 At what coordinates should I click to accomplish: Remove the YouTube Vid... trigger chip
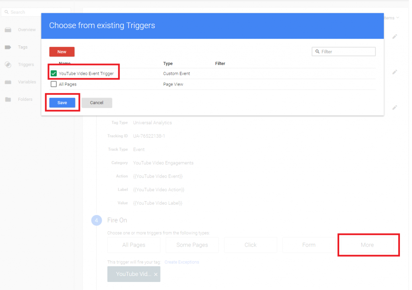point(156,274)
